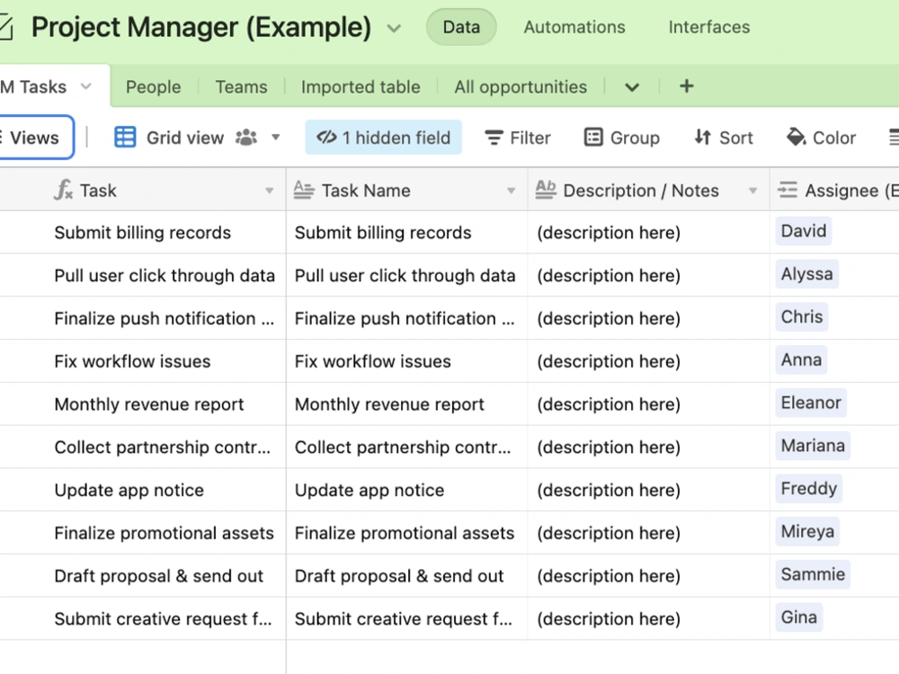Click the add table plus icon

point(686,86)
